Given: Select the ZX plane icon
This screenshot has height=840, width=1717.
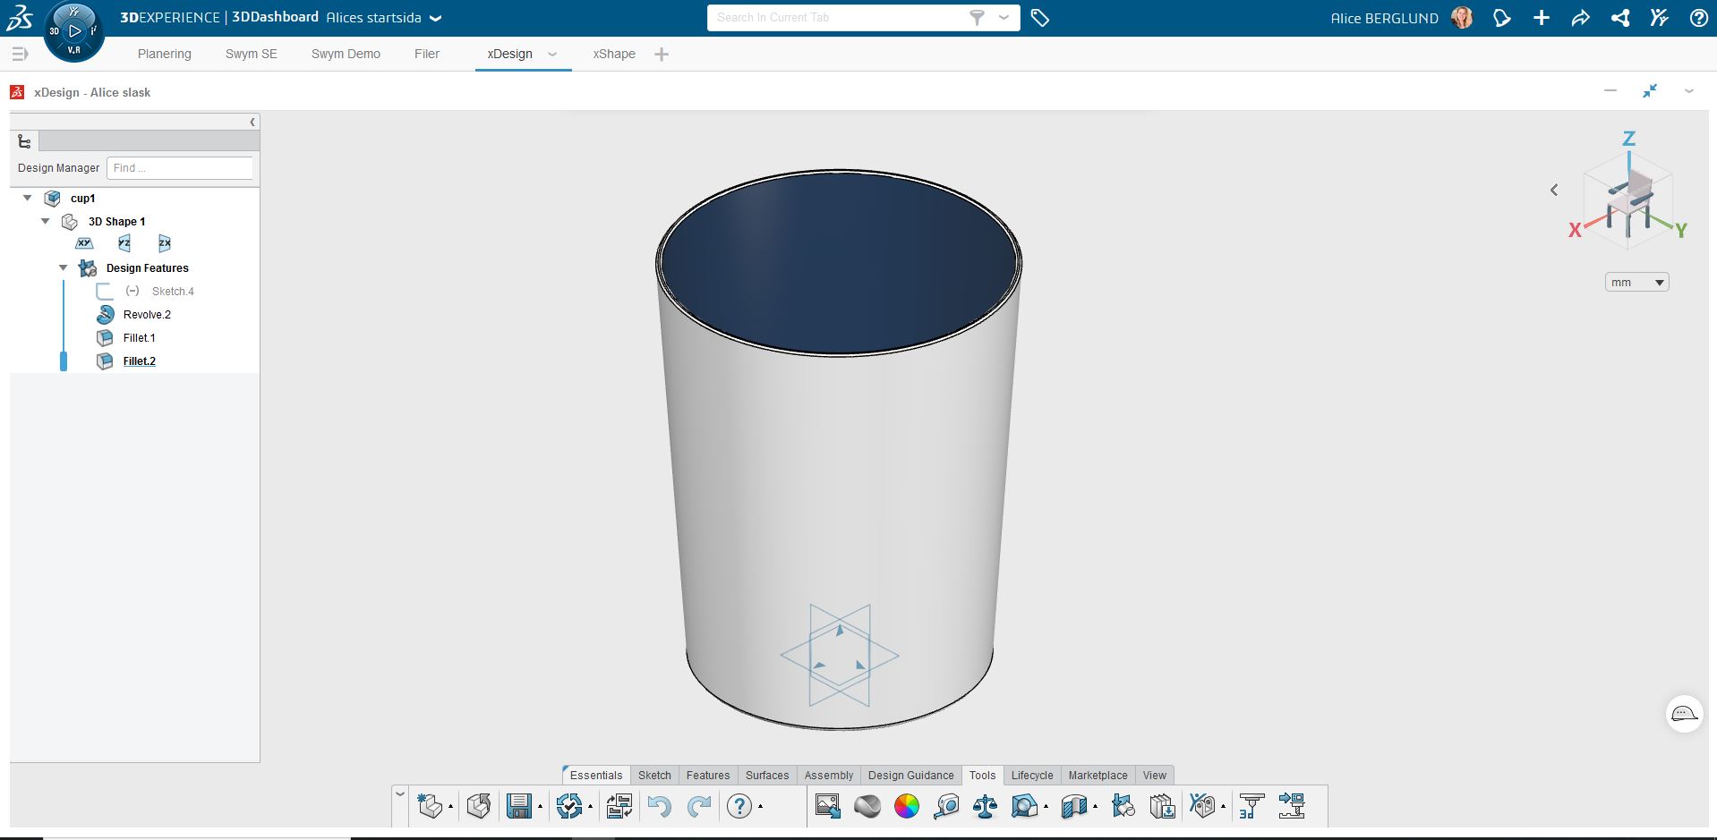Looking at the screenshot, I should pos(165,243).
